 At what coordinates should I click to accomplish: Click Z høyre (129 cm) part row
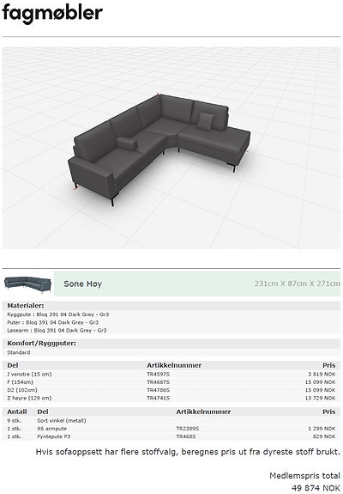[x=171, y=398]
